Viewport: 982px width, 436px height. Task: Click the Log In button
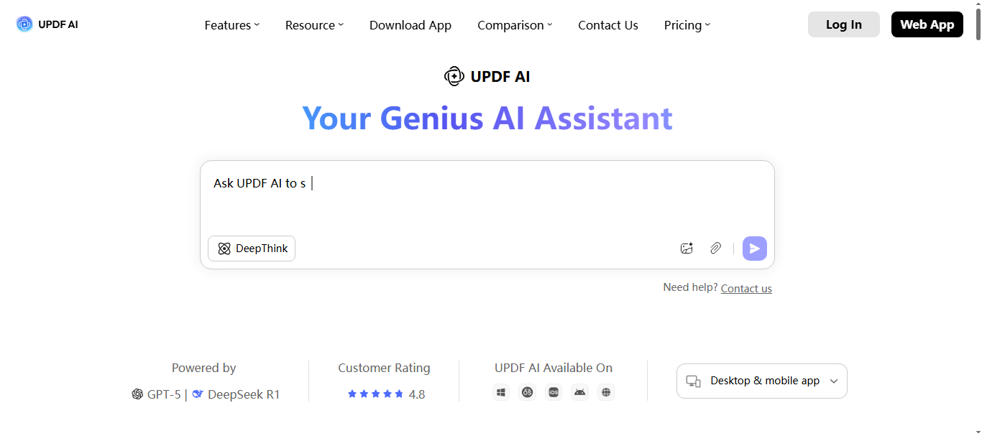pyautogui.click(x=843, y=24)
